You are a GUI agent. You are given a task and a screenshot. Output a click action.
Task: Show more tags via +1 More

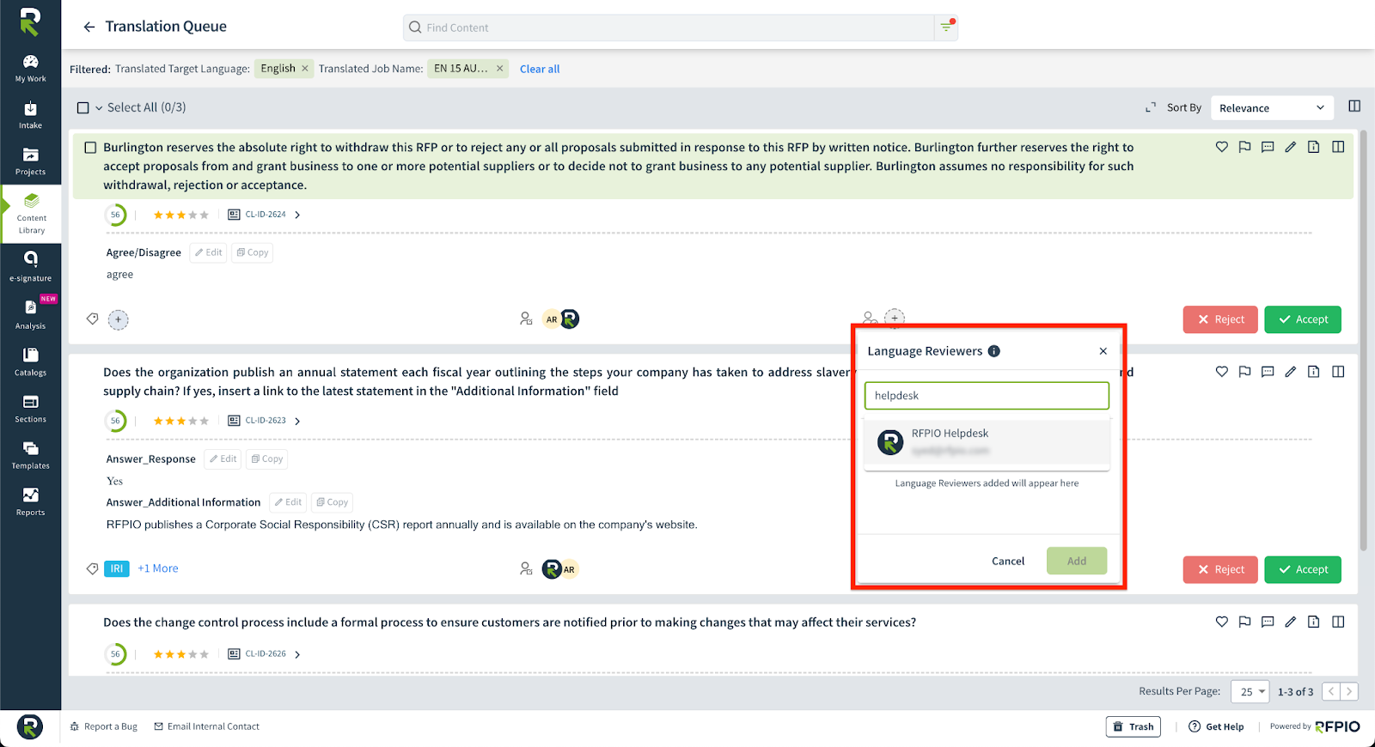click(x=158, y=568)
